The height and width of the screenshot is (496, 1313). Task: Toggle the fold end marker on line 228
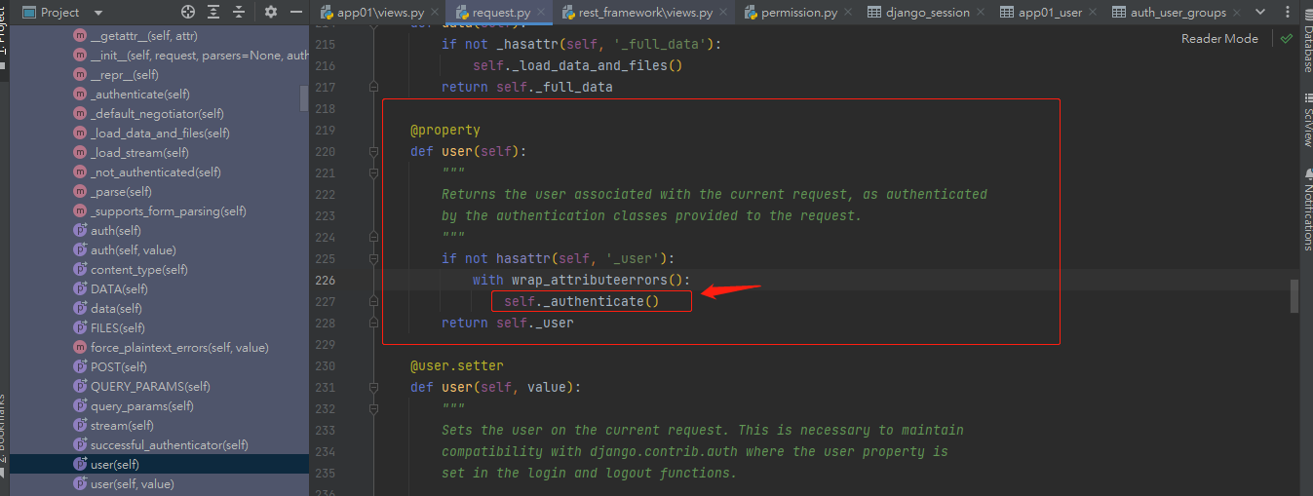[373, 323]
